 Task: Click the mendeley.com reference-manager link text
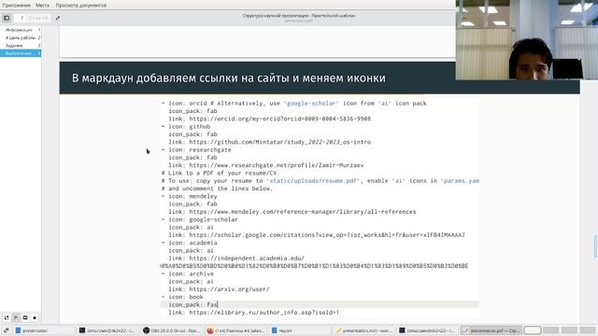click(x=303, y=212)
